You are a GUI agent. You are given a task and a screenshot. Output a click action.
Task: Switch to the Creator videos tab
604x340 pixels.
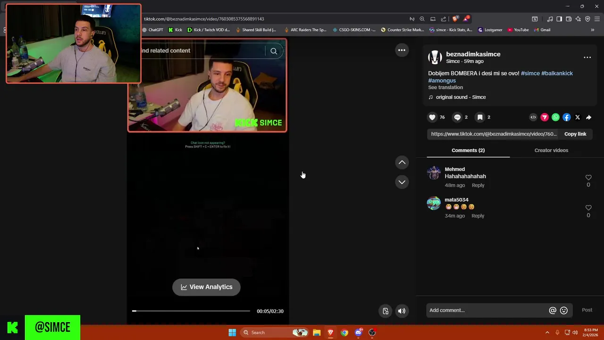[x=551, y=150]
